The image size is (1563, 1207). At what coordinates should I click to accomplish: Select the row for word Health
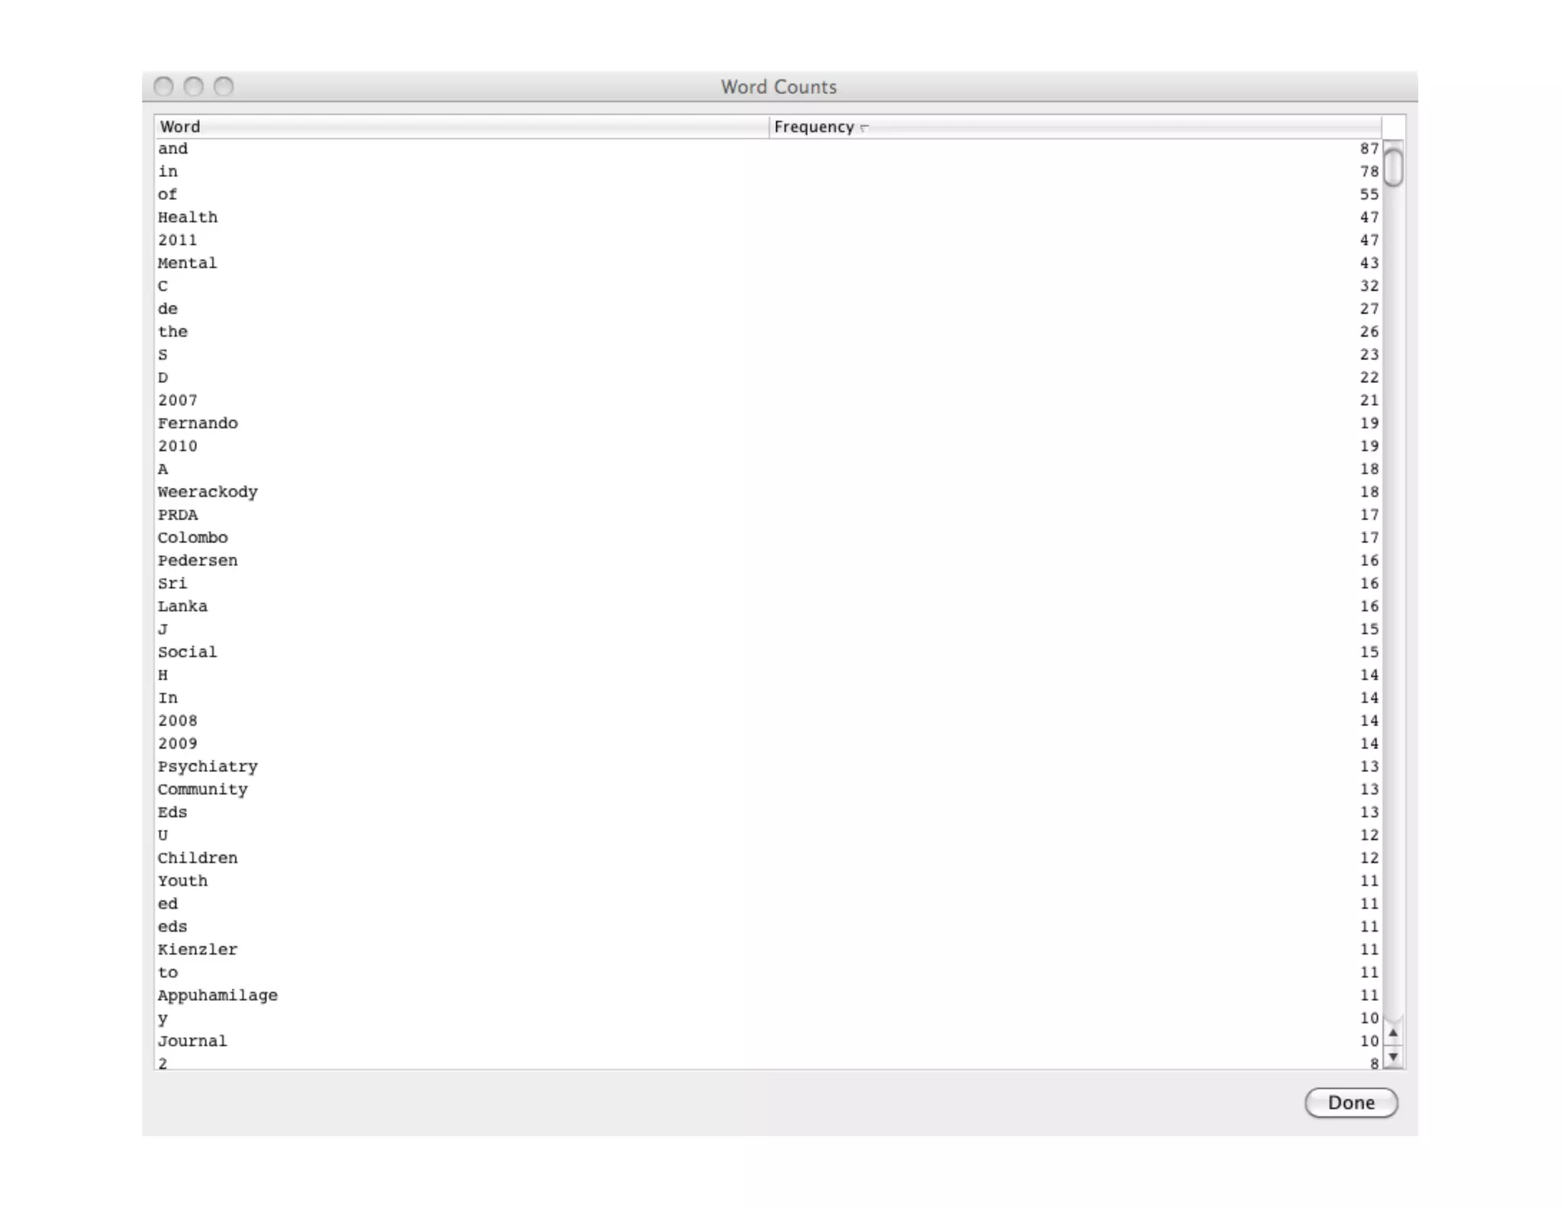(x=188, y=217)
